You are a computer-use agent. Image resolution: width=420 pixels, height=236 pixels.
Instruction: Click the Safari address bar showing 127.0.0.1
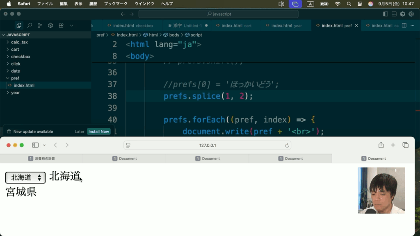(x=208, y=145)
